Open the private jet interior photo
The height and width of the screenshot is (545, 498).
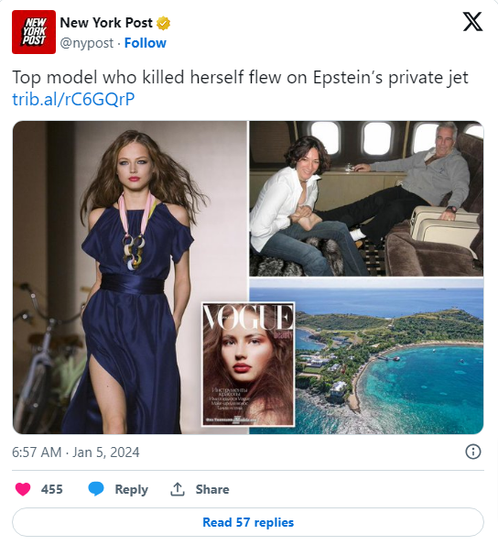click(x=366, y=199)
